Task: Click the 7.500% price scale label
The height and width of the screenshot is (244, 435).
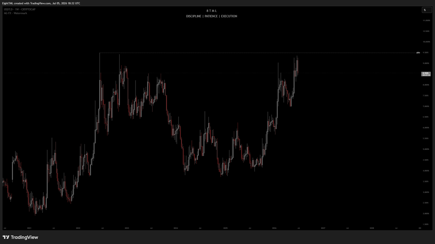Action: [426, 95]
